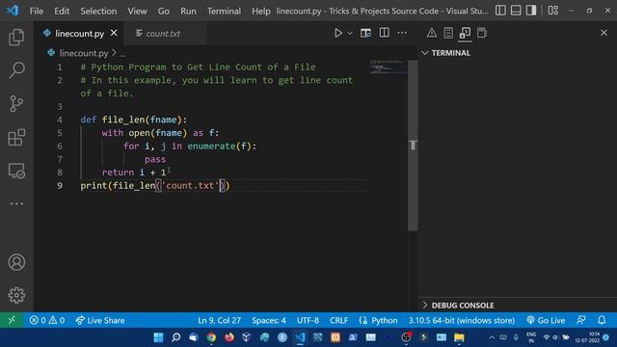The height and width of the screenshot is (347, 617).
Task: Open run options dropdown arrow
Action: pyautogui.click(x=350, y=34)
